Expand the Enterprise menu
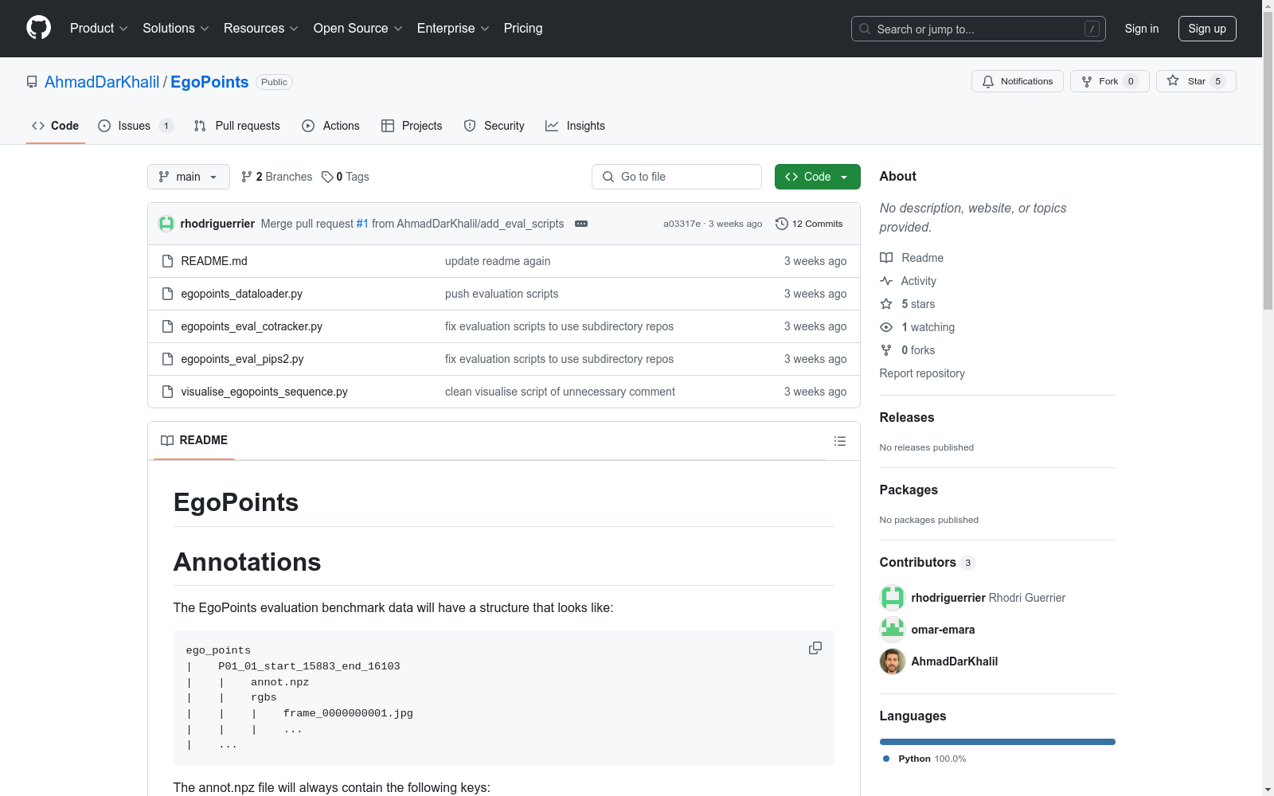 [453, 29]
